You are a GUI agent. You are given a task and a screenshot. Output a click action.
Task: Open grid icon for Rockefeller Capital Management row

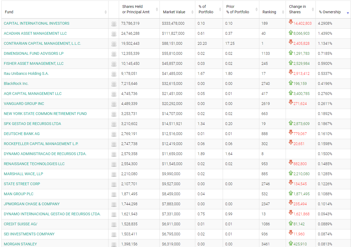114,144
